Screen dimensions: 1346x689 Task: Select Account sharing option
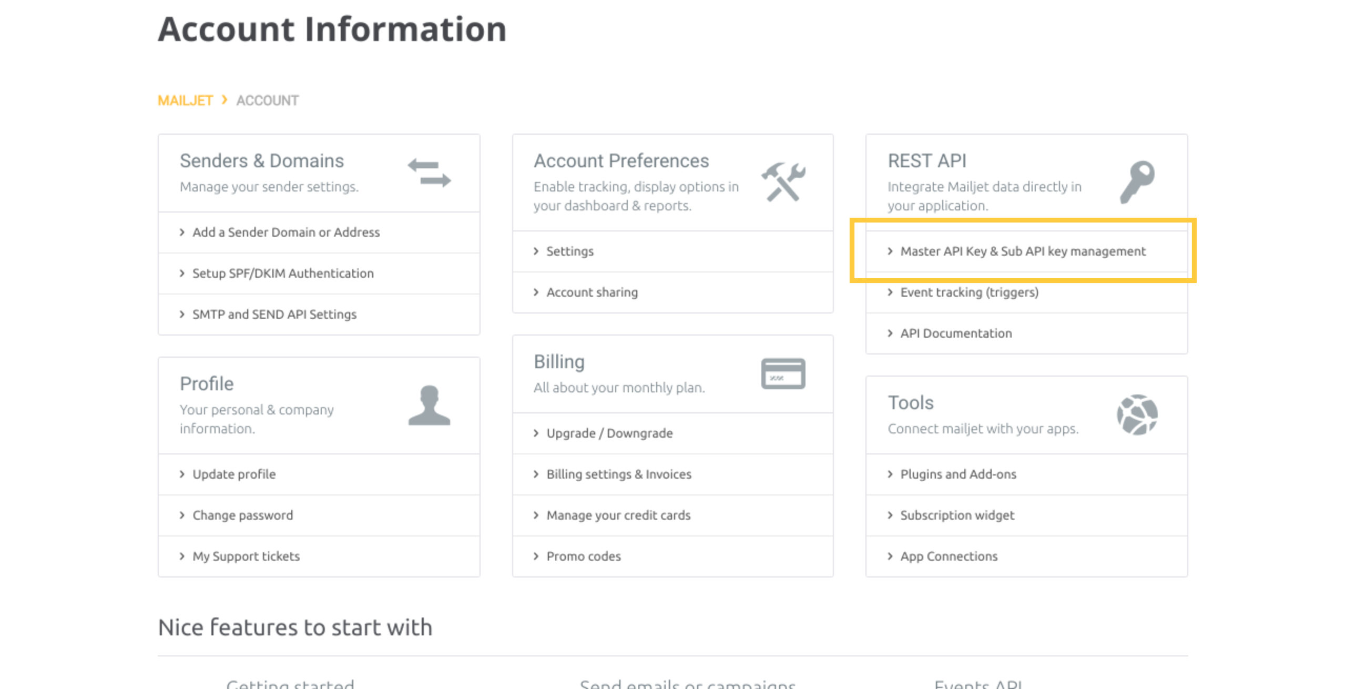click(592, 292)
